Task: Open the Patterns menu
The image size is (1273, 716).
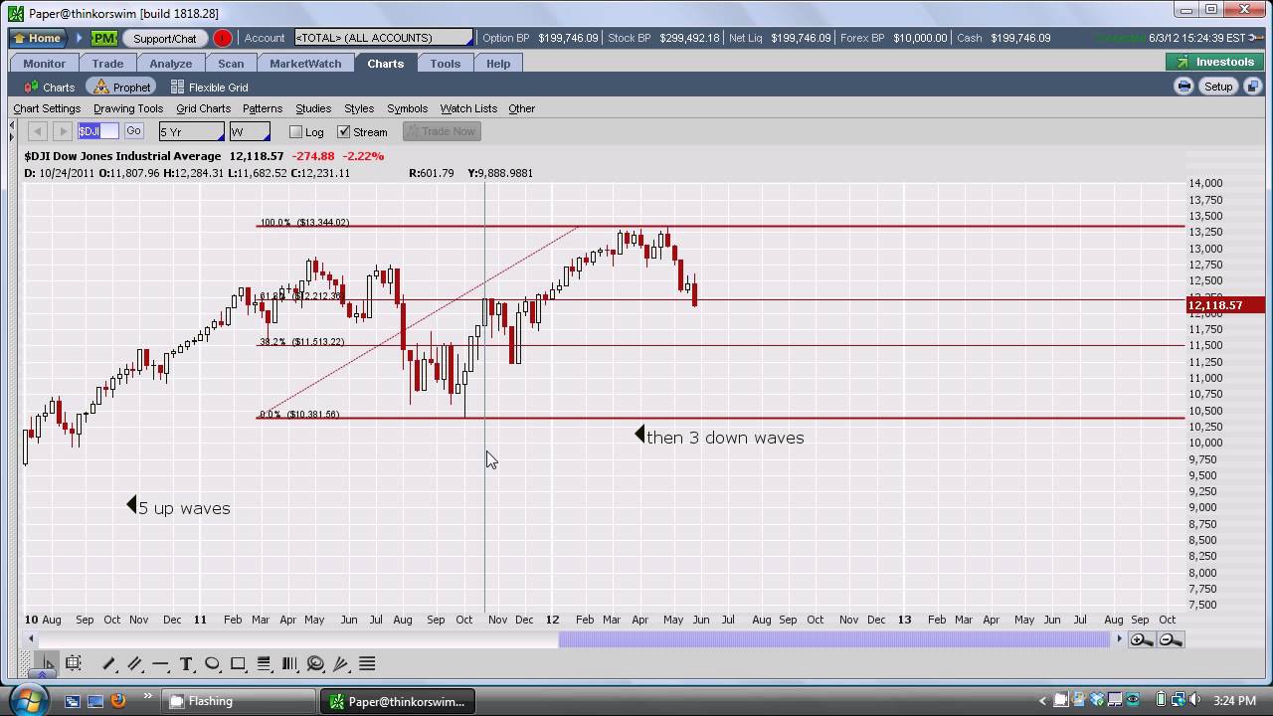Action: coord(263,108)
